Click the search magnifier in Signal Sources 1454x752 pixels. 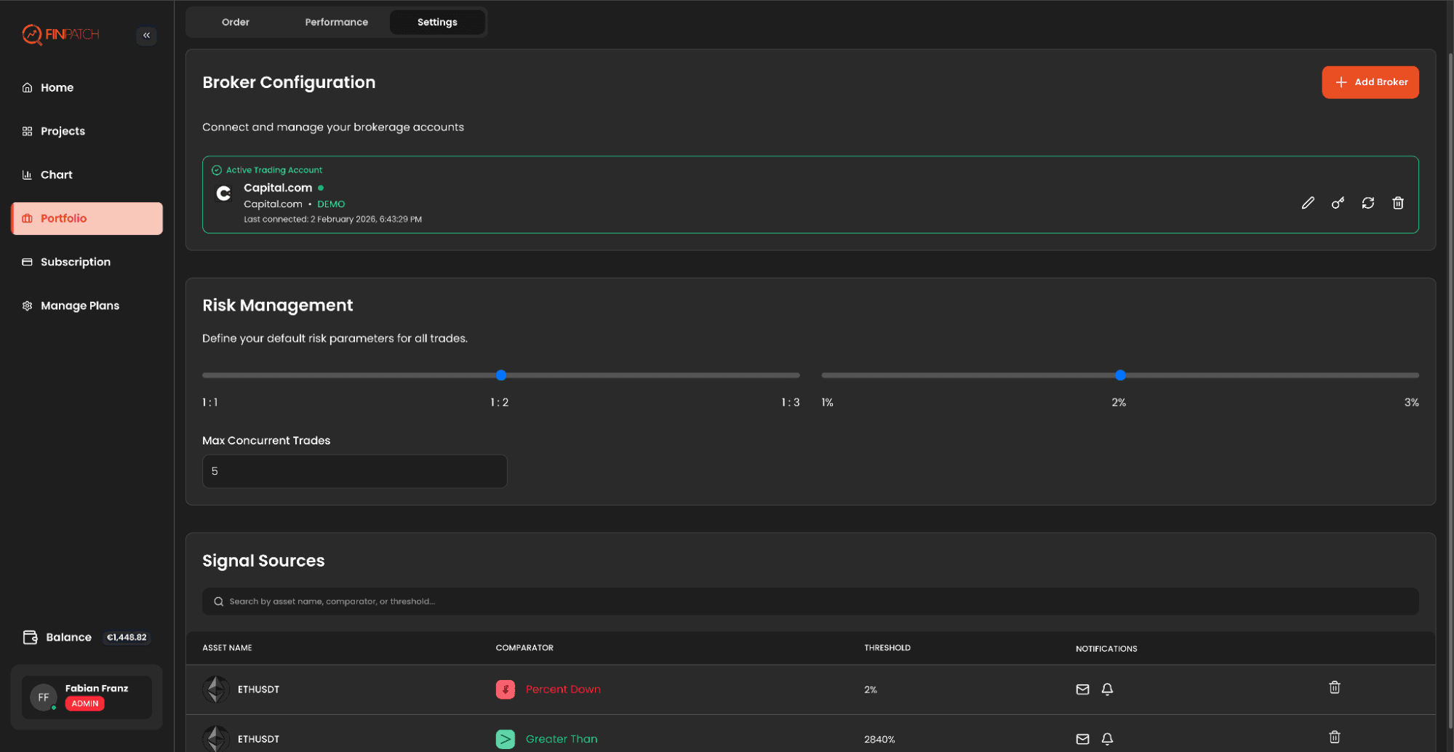pos(219,601)
